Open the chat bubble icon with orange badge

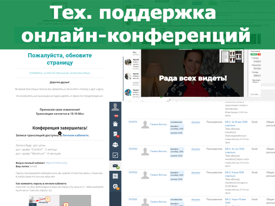116,187
